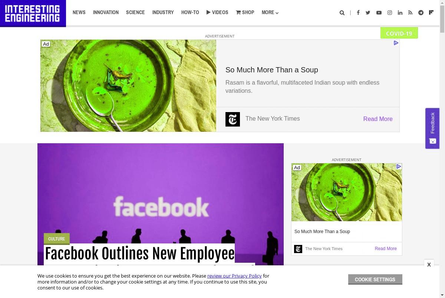Open the LinkedIn icon in header

point(400,13)
